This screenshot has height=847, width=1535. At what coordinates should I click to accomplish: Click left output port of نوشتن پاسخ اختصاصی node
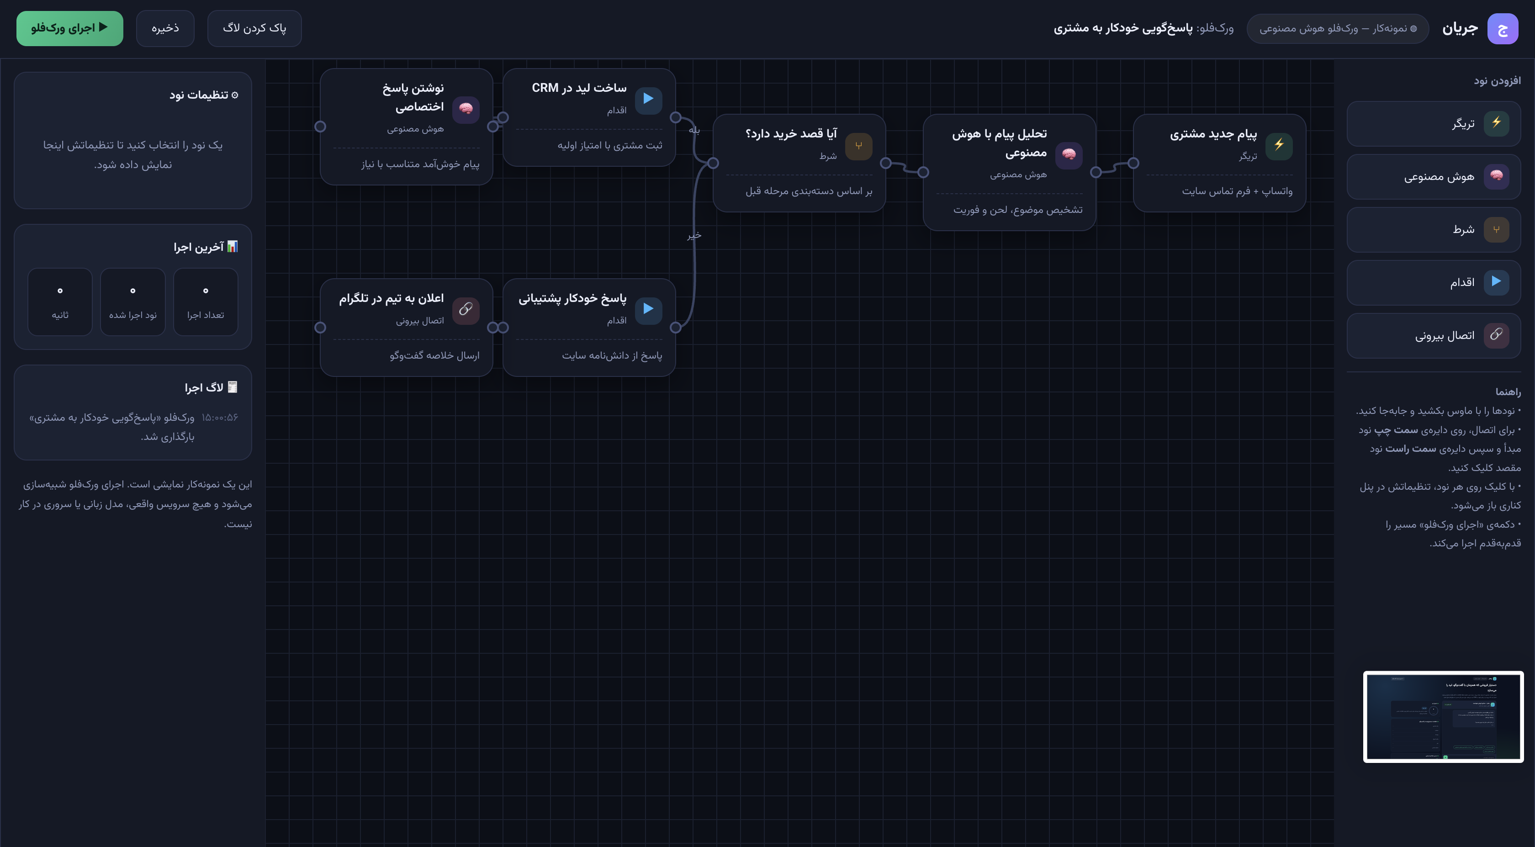tap(320, 127)
